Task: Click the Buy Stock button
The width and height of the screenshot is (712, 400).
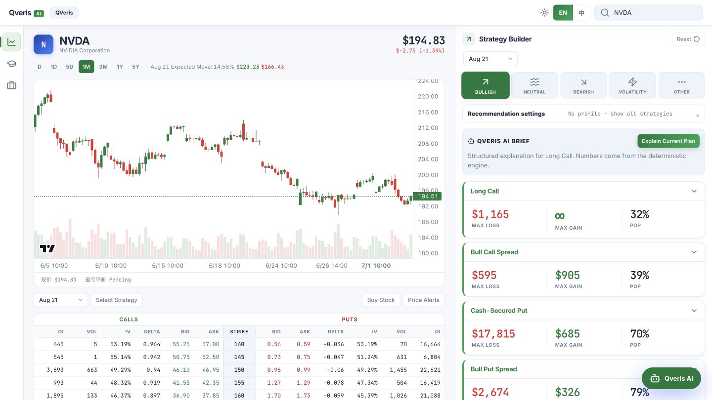Action: click(x=381, y=300)
